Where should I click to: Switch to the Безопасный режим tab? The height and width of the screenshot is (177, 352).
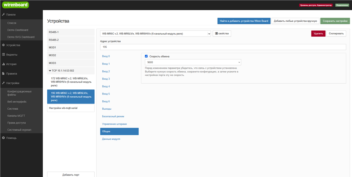pyautogui.click(x=113, y=116)
